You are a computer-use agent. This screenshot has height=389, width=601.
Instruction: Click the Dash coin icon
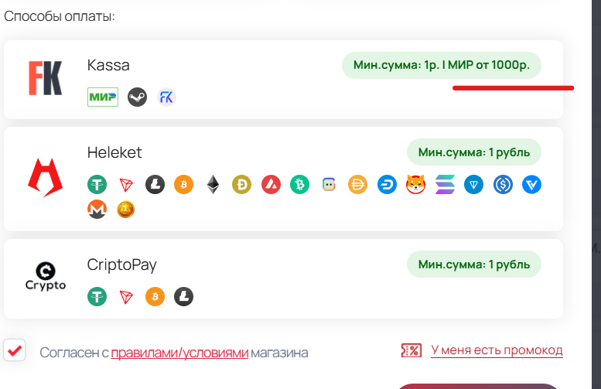(x=387, y=185)
